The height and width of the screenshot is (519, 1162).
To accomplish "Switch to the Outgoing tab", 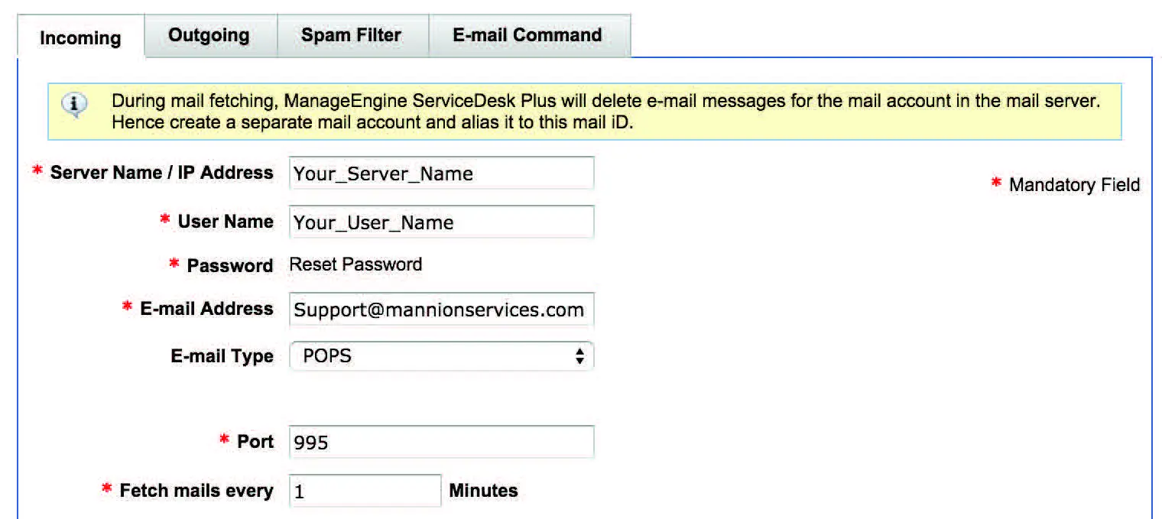I will tap(209, 34).
